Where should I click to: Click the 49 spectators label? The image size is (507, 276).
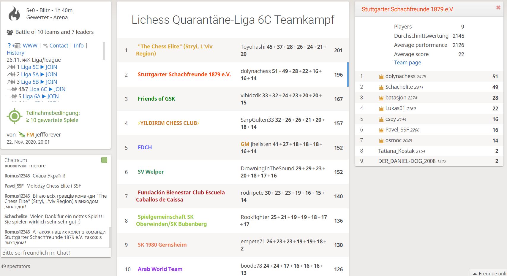(15, 266)
